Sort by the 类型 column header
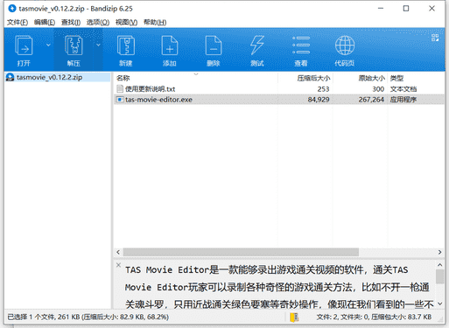The image size is (449, 328). 416,78
